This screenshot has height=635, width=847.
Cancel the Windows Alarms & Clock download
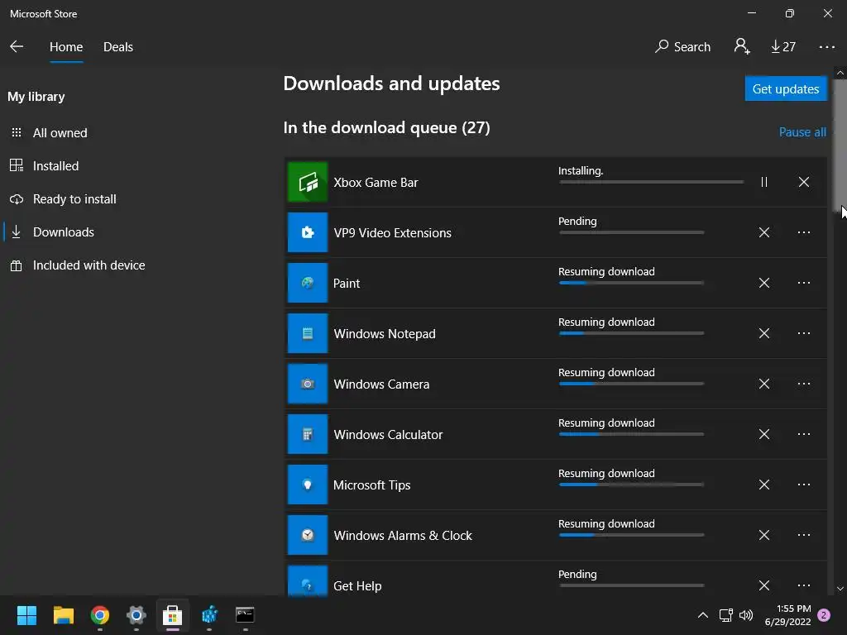[x=763, y=535]
